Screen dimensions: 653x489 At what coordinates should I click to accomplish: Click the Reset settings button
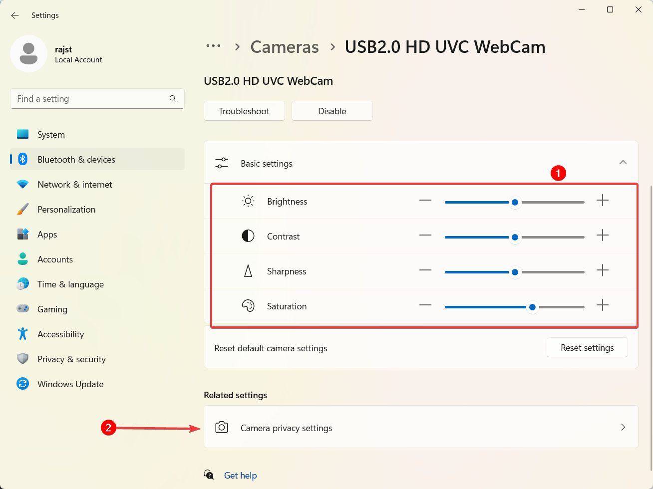pyautogui.click(x=587, y=348)
